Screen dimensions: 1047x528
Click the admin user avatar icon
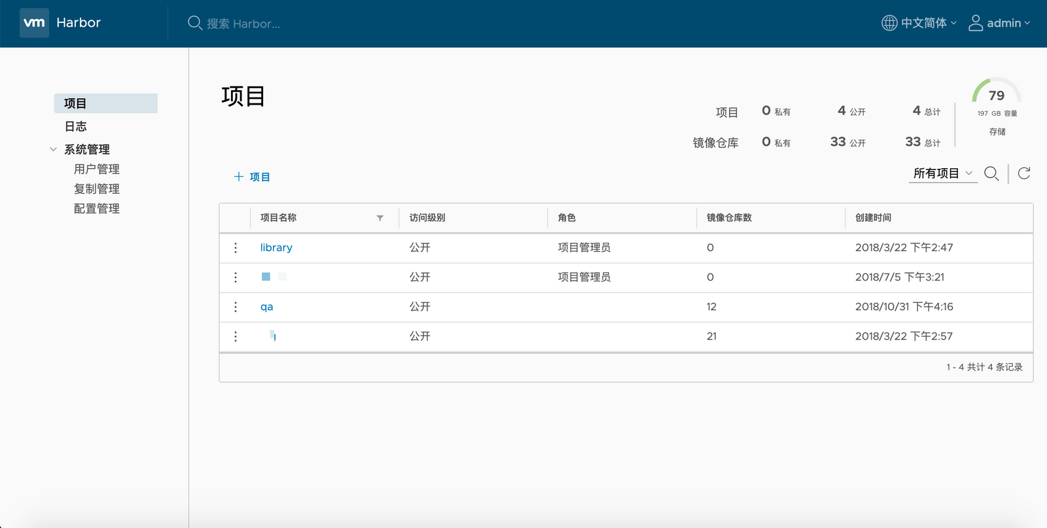coord(975,23)
